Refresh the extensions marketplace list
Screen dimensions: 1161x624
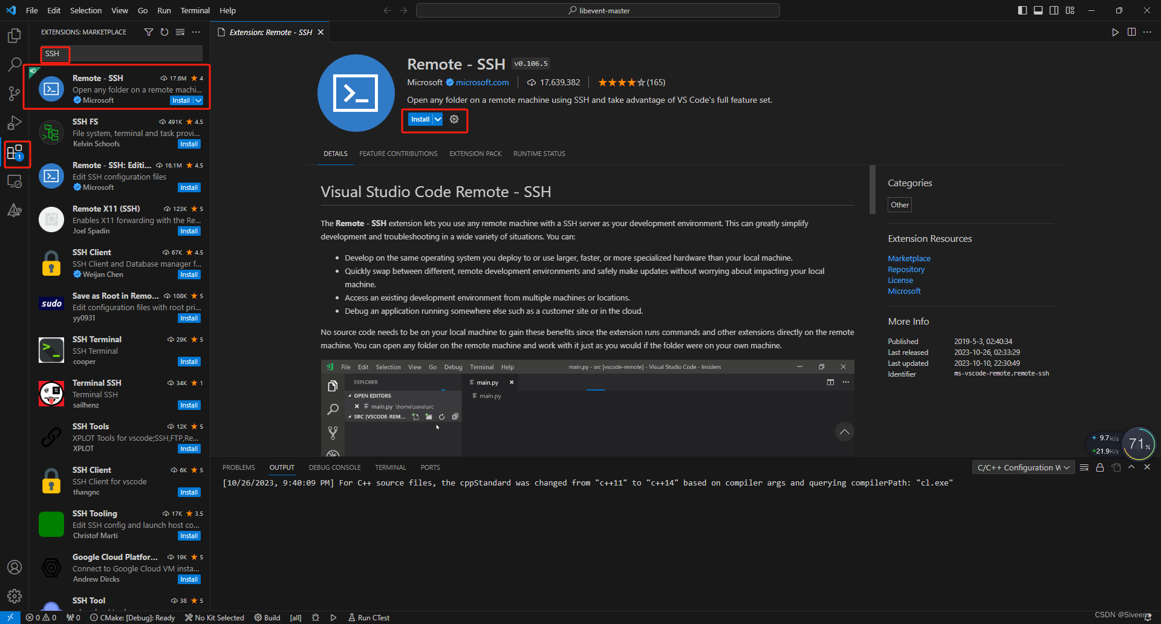click(x=164, y=32)
